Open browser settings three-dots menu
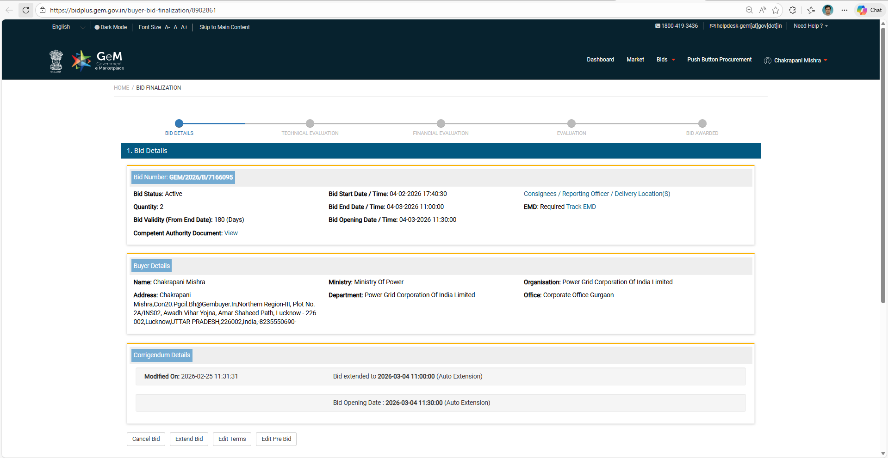This screenshot has width=888, height=458. (845, 10)
